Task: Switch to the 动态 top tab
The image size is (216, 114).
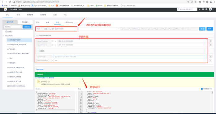Action: 18,15
